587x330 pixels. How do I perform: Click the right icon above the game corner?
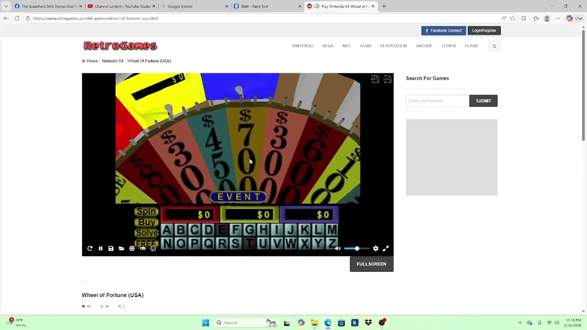click(x=387, y=79)
